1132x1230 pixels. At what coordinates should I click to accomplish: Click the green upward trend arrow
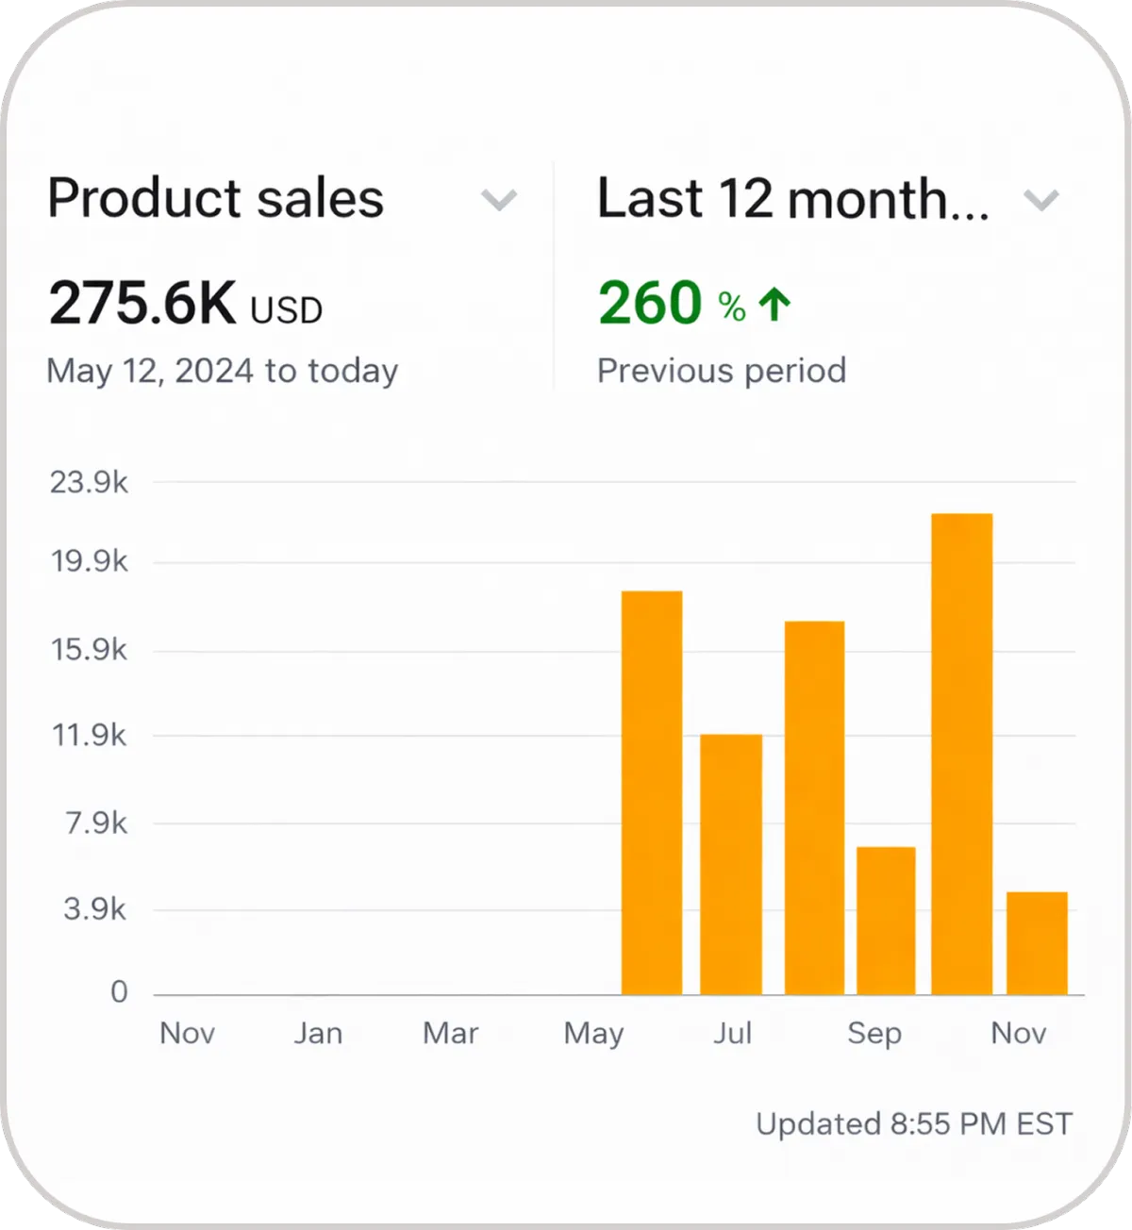click(x=775, y=305)
